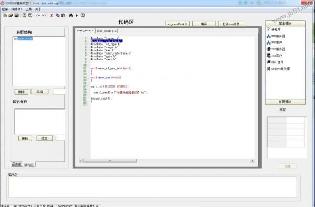The width and height of the screenshot is (315, 207).
Task: Click the black run arrow icon
Action: (77, 15)
